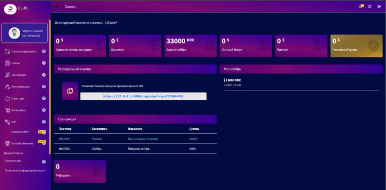Viewport: 386px width, 190px height.
Task: Click the CLUB logo in the sidebar
Action: coord(10,9)
